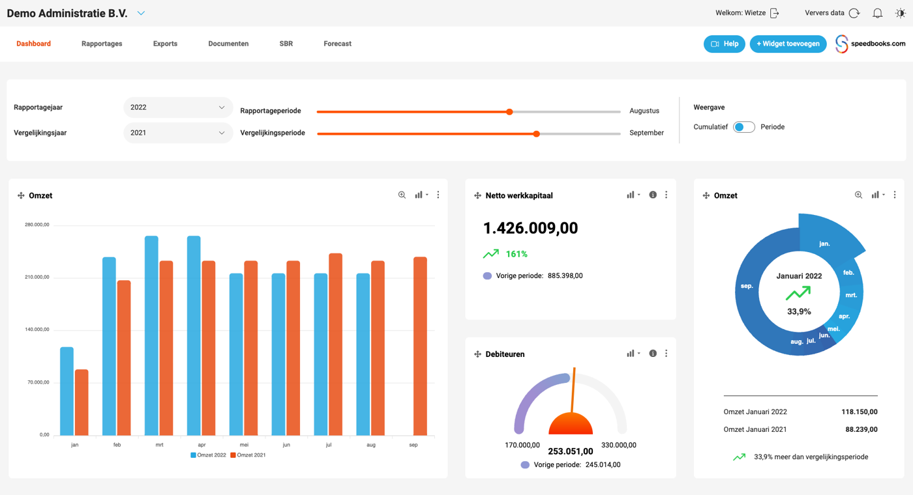Expand the Demo Administratie B.V. company selector
This screenshot has width=913, height=495.
142,13
